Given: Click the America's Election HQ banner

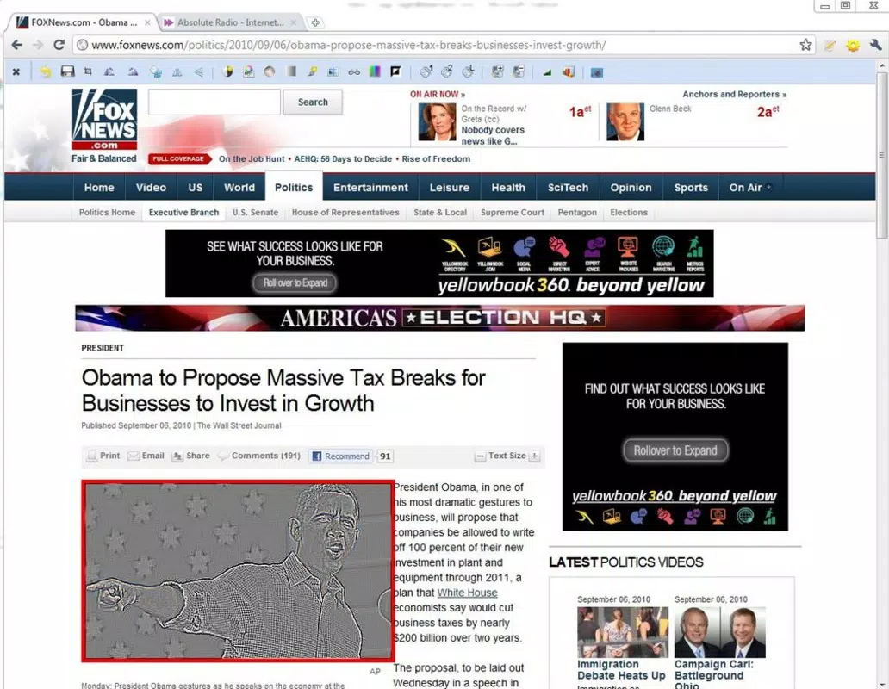Looking at the screenshot, I should tap(440, 318).
